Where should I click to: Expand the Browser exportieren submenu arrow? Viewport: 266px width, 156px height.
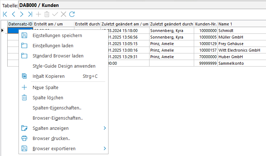point(105,149)
